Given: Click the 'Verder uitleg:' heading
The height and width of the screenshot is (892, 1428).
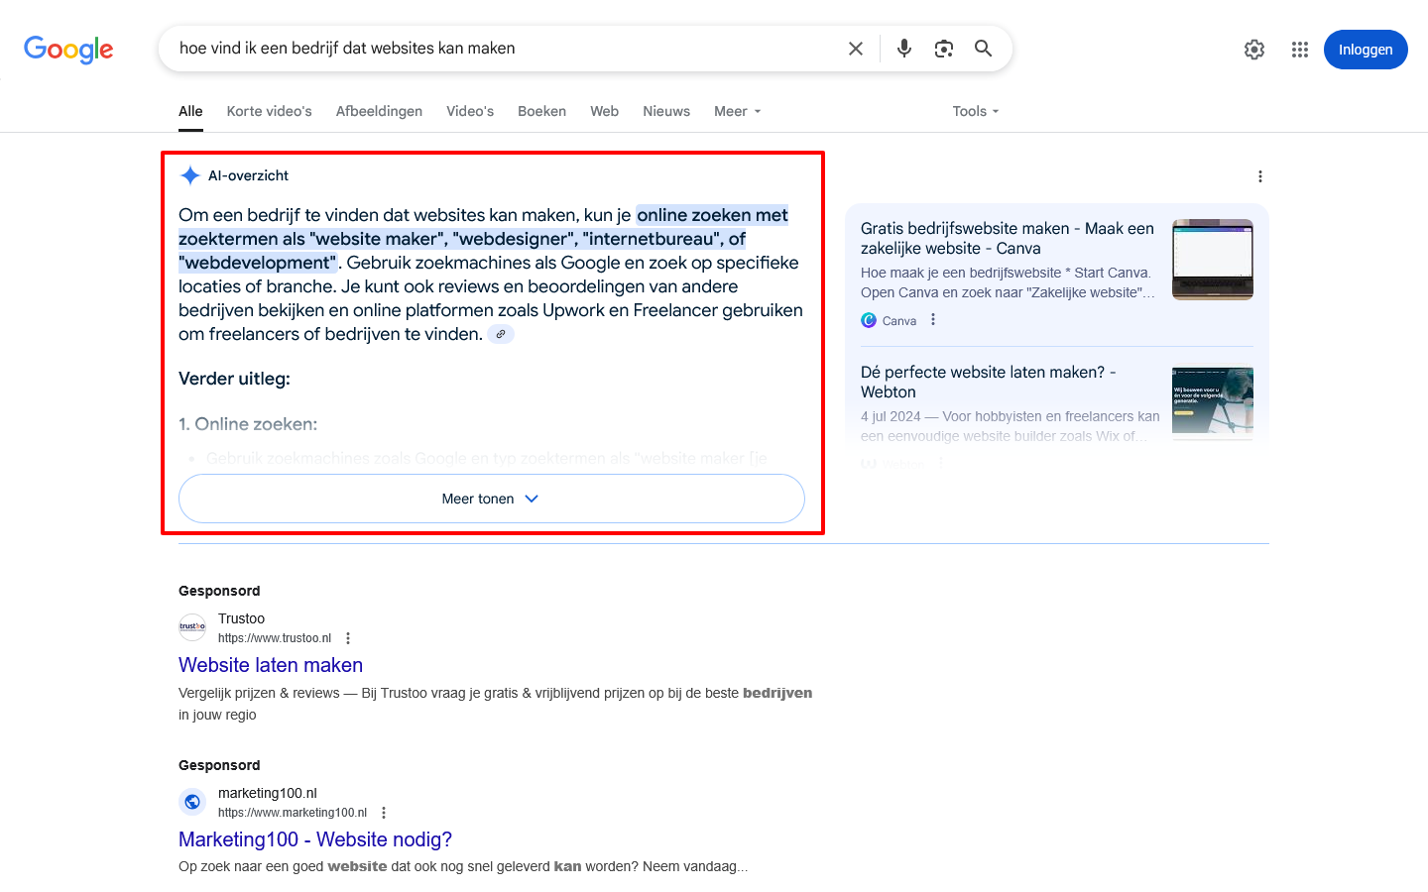Looking at the screenshot, I should pos(234,379).
